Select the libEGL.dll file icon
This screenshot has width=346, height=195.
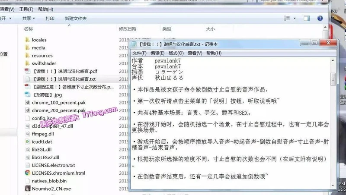[27, 149]
